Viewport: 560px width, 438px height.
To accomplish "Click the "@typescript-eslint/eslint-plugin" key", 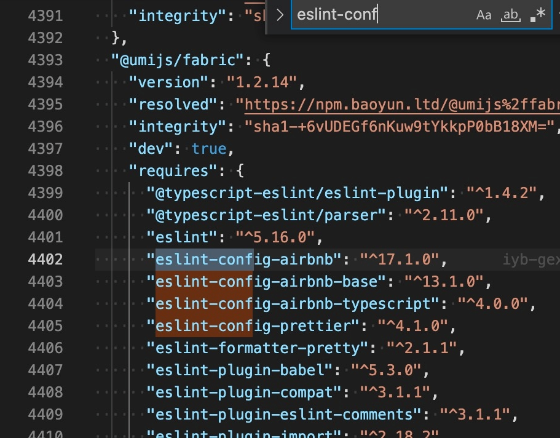I will (298, 193).
